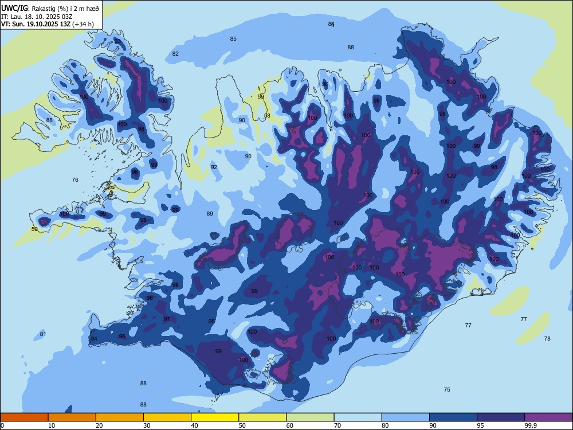
Task: Select the '70' legend tick label
Action: (337, 425)
